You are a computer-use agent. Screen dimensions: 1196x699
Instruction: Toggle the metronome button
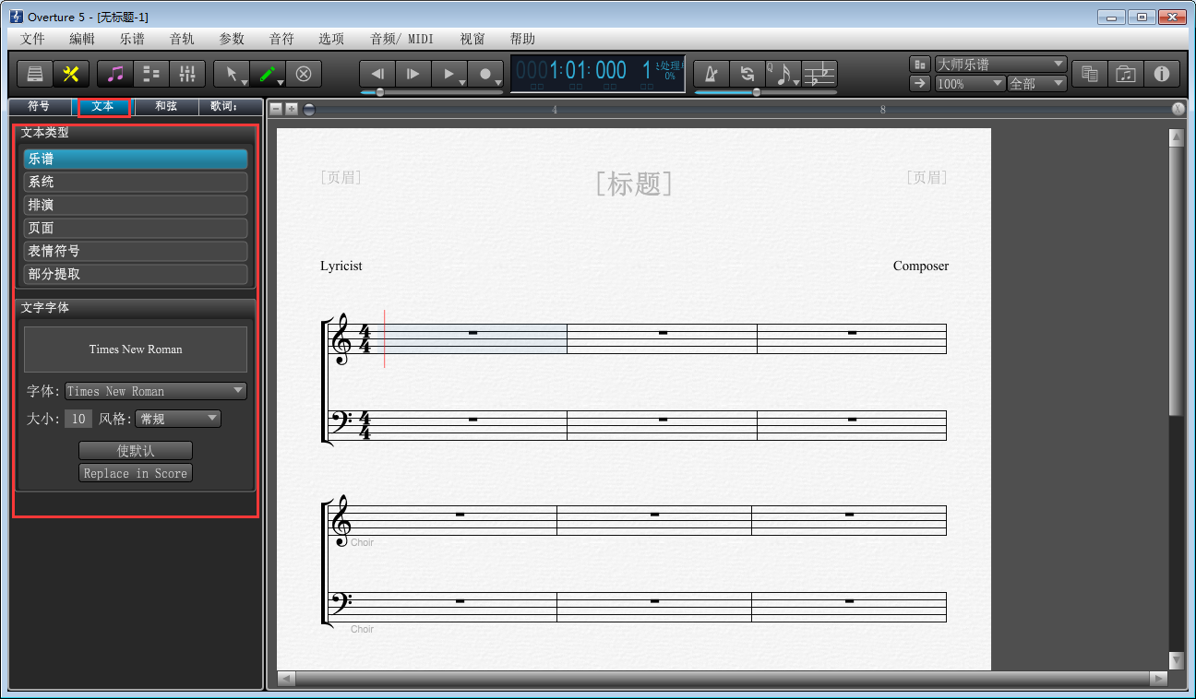click(x=711, y=74)
